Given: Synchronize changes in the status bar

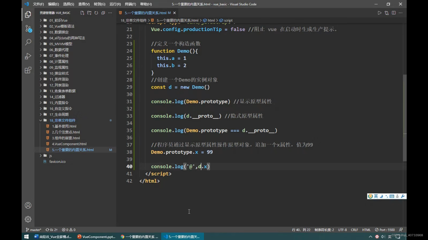Looking at the screenshot, I should (51, 230).
